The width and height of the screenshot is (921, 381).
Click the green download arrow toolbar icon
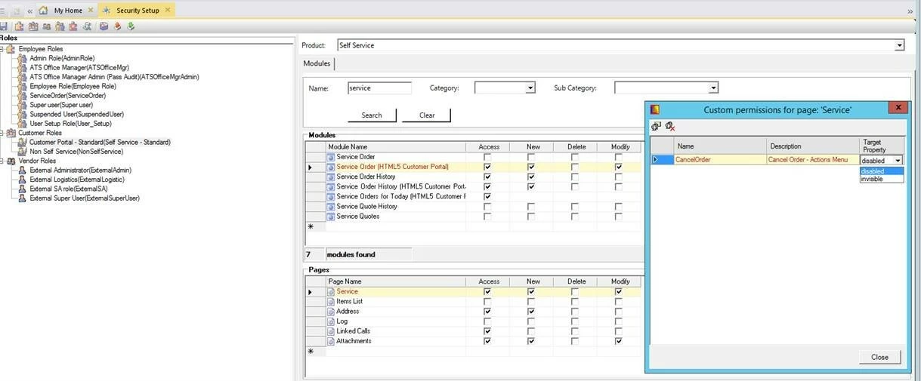click(131, 26)
